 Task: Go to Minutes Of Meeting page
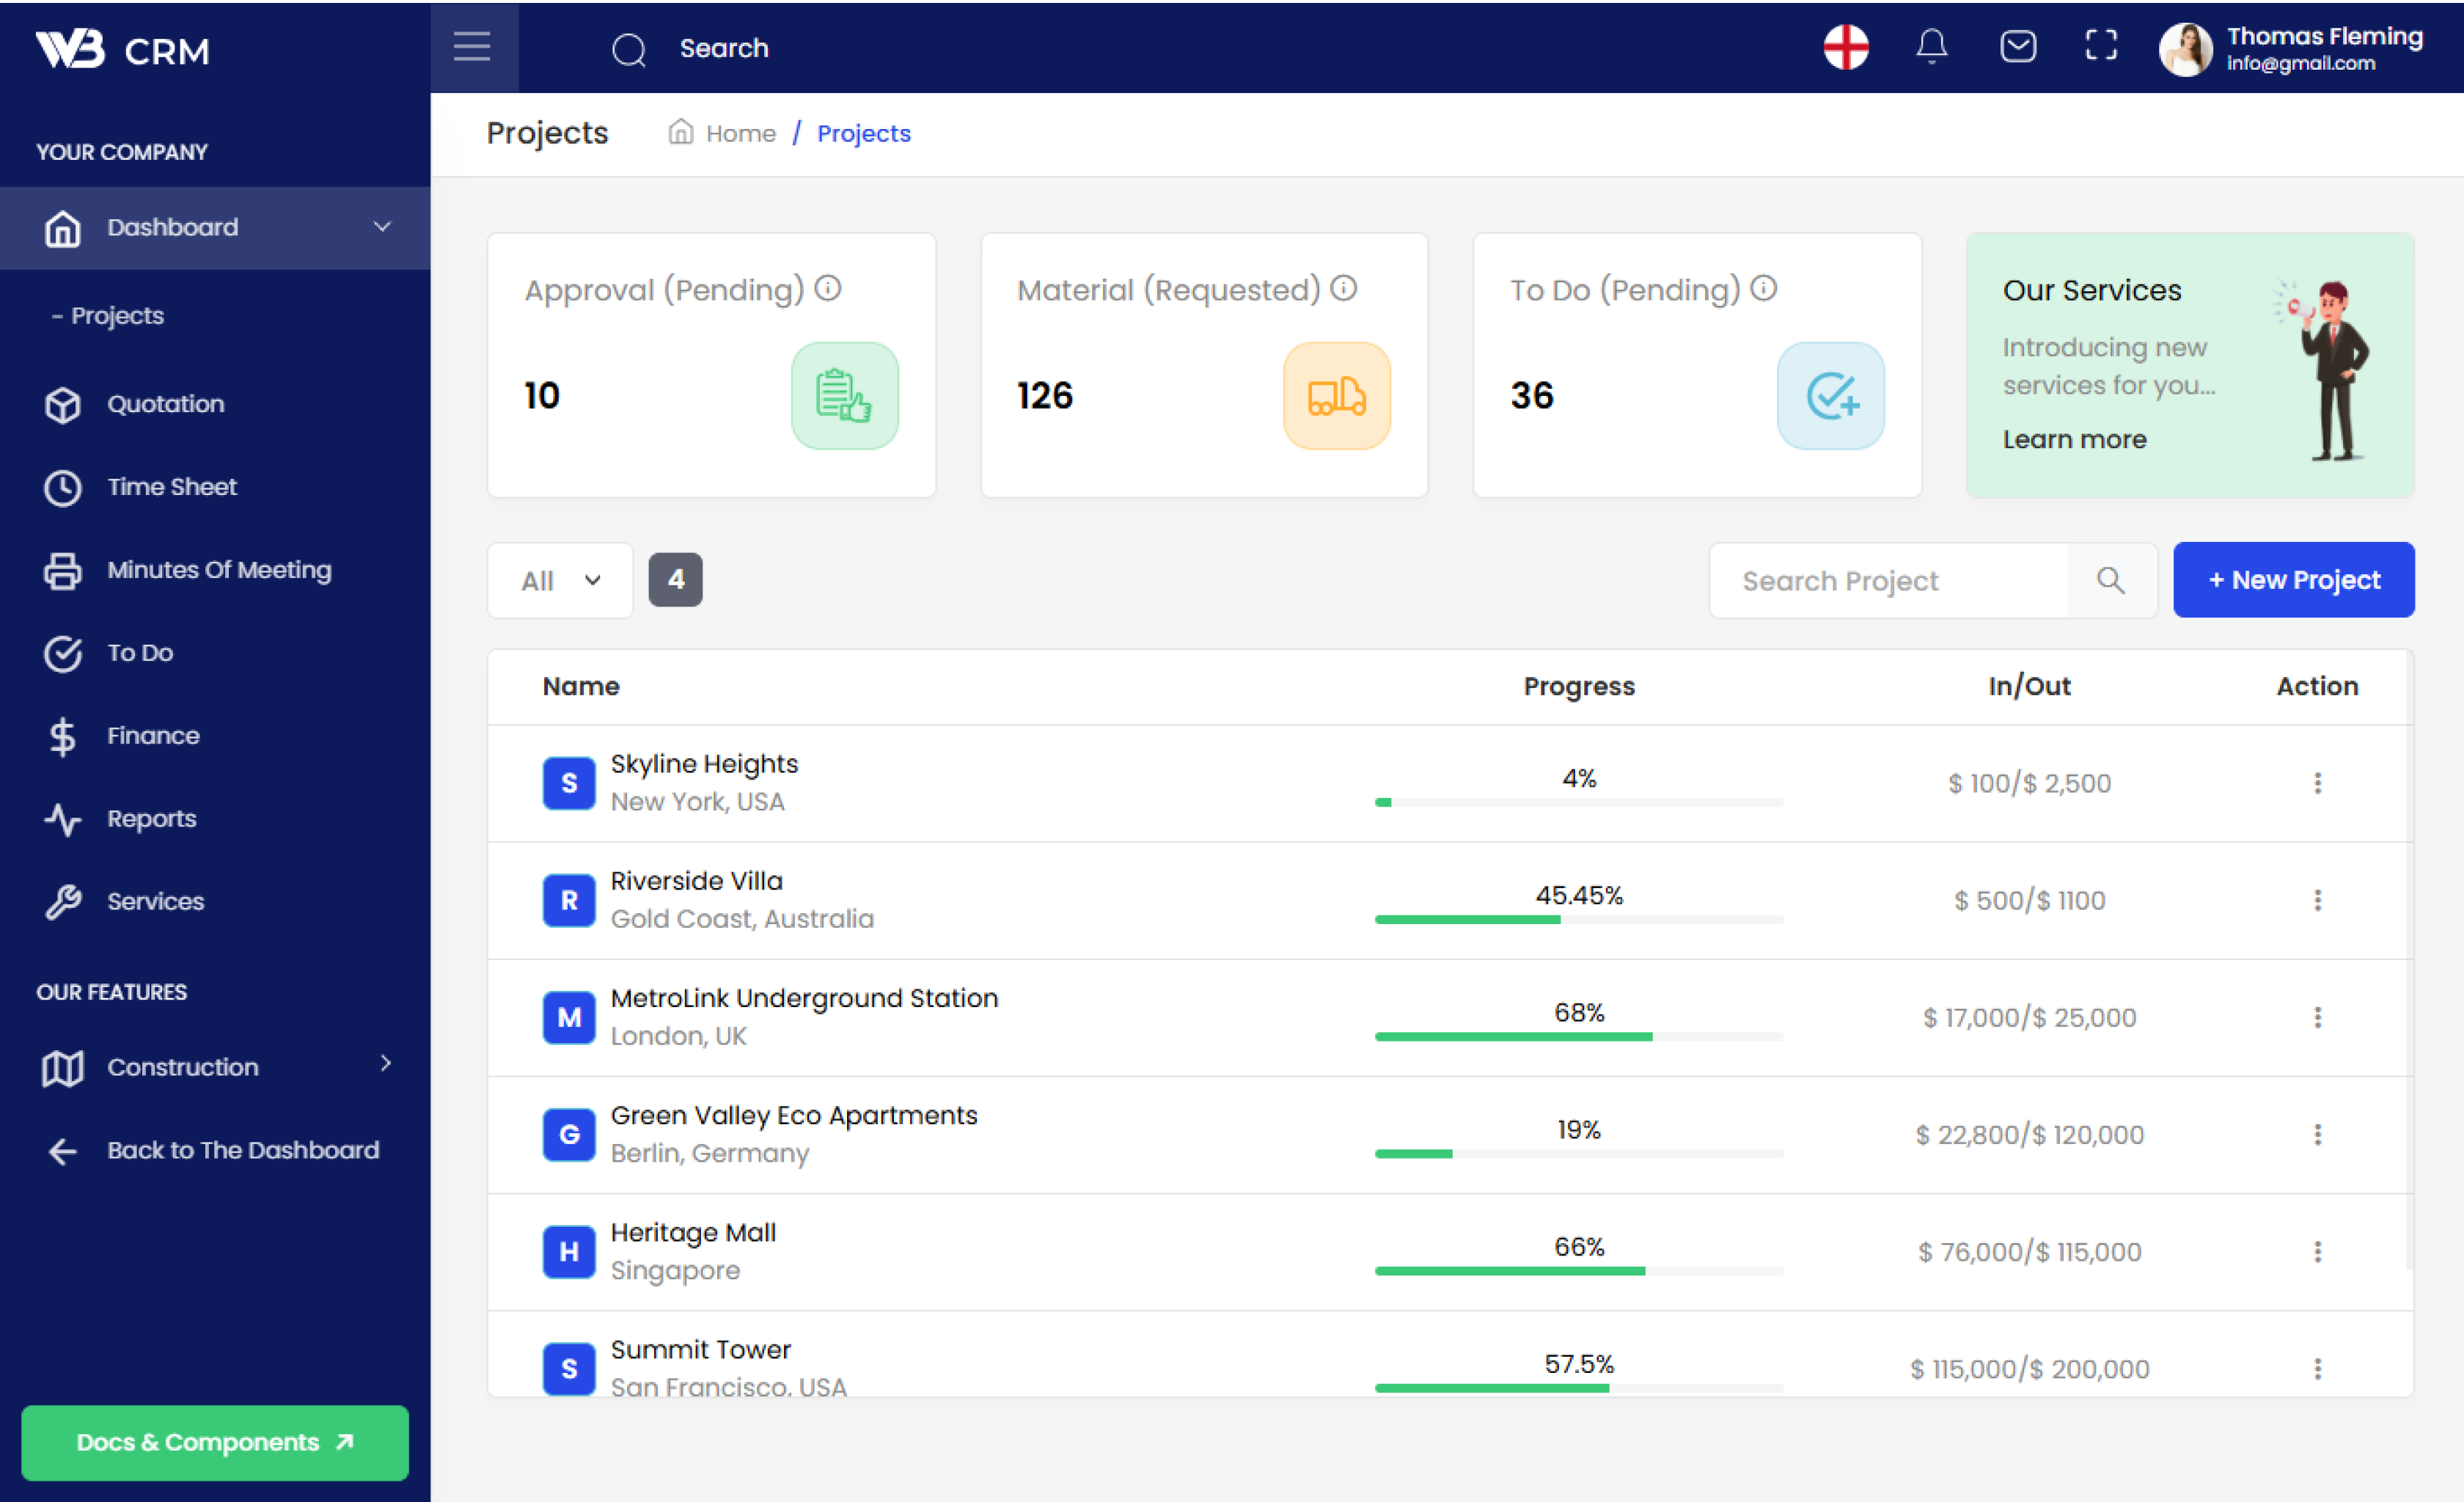[x=219, y=570]
